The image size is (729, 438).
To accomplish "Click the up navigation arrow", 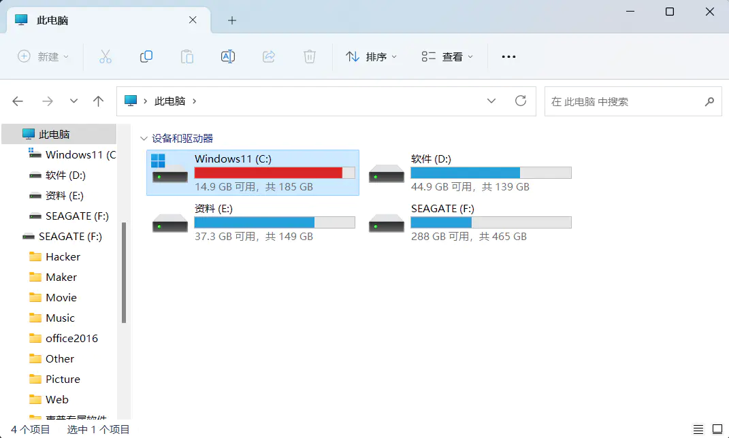I will (98, 101).
